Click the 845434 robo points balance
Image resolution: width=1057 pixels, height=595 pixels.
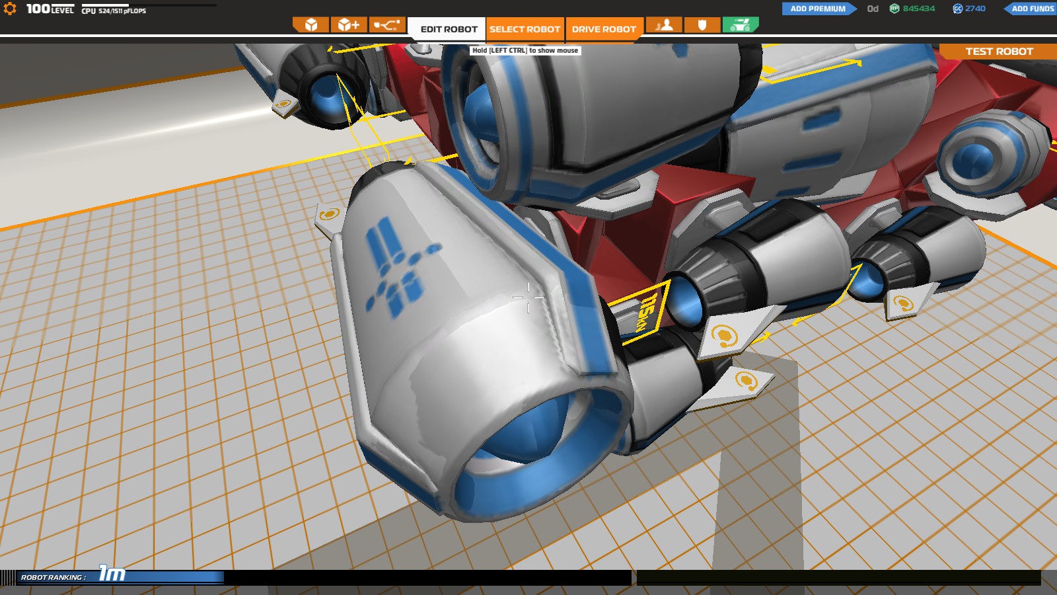(919, 9)
